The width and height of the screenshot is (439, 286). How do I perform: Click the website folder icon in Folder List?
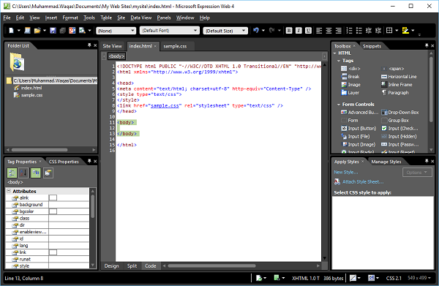(x=18, y=62)
